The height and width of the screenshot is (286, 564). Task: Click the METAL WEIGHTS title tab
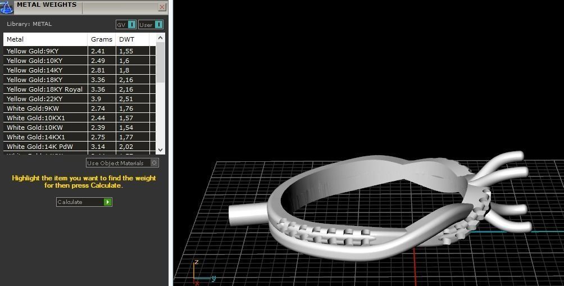[x=47, y=4]
